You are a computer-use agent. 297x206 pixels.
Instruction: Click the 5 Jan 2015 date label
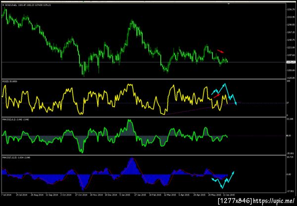(x=125, y=195)
